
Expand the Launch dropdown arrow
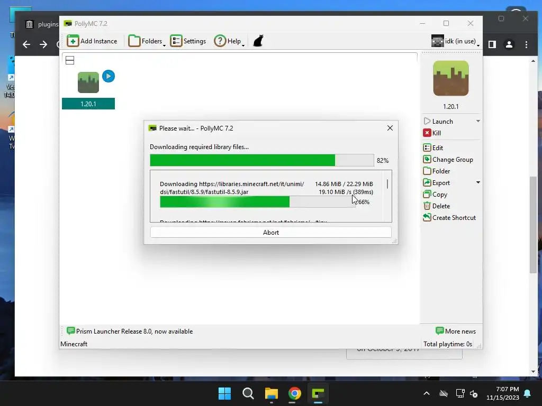click(478, 121)
